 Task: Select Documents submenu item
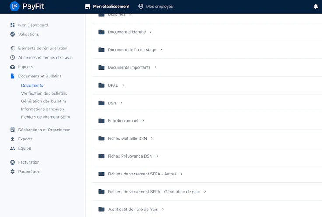[32, 85]
